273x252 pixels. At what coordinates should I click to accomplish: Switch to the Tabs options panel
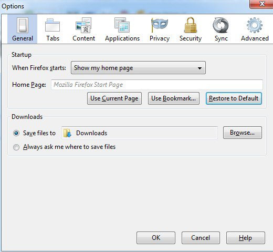click(x=52, y=29)
